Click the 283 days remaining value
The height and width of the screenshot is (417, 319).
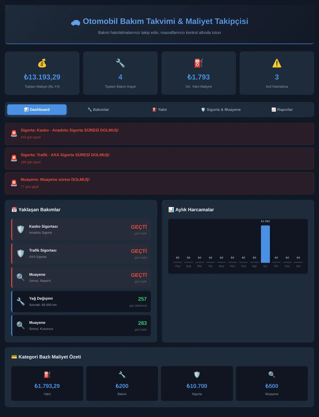coord(142,323)
